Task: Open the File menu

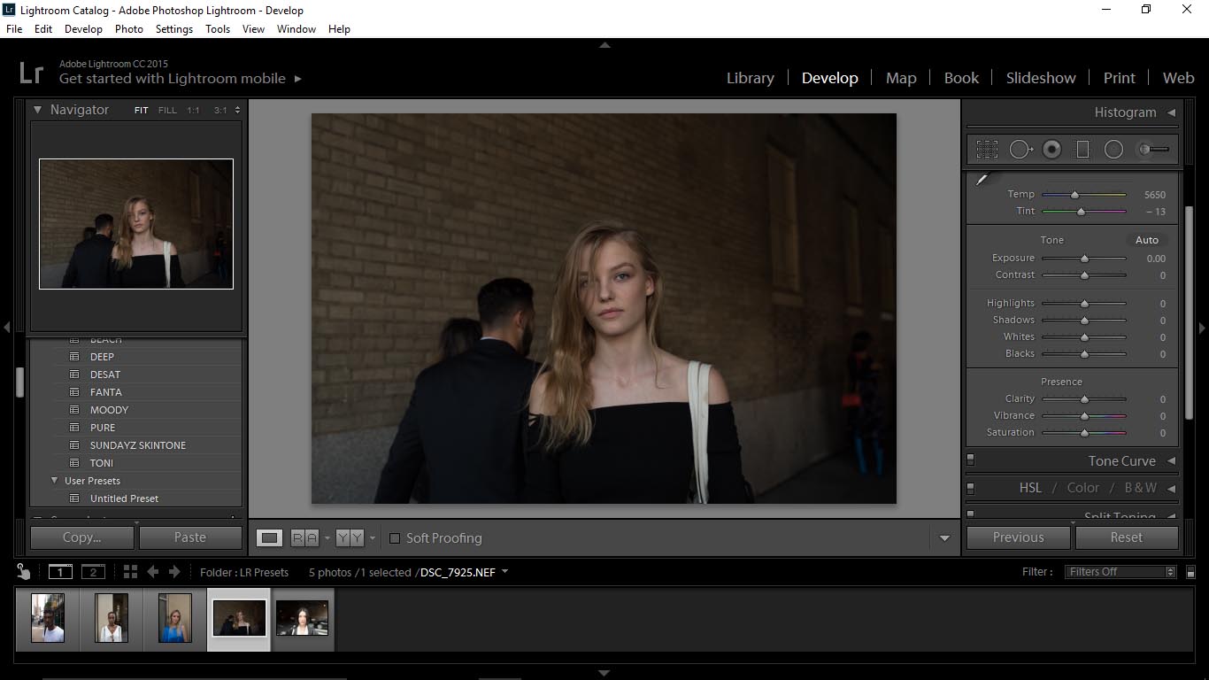Action: pyautogui.click(x=14, y=29)
